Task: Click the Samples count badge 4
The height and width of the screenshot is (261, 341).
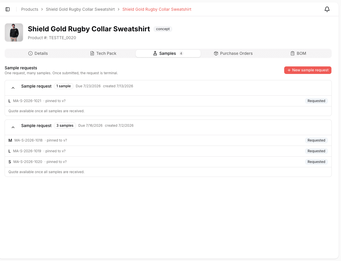Action: (181, 53)
